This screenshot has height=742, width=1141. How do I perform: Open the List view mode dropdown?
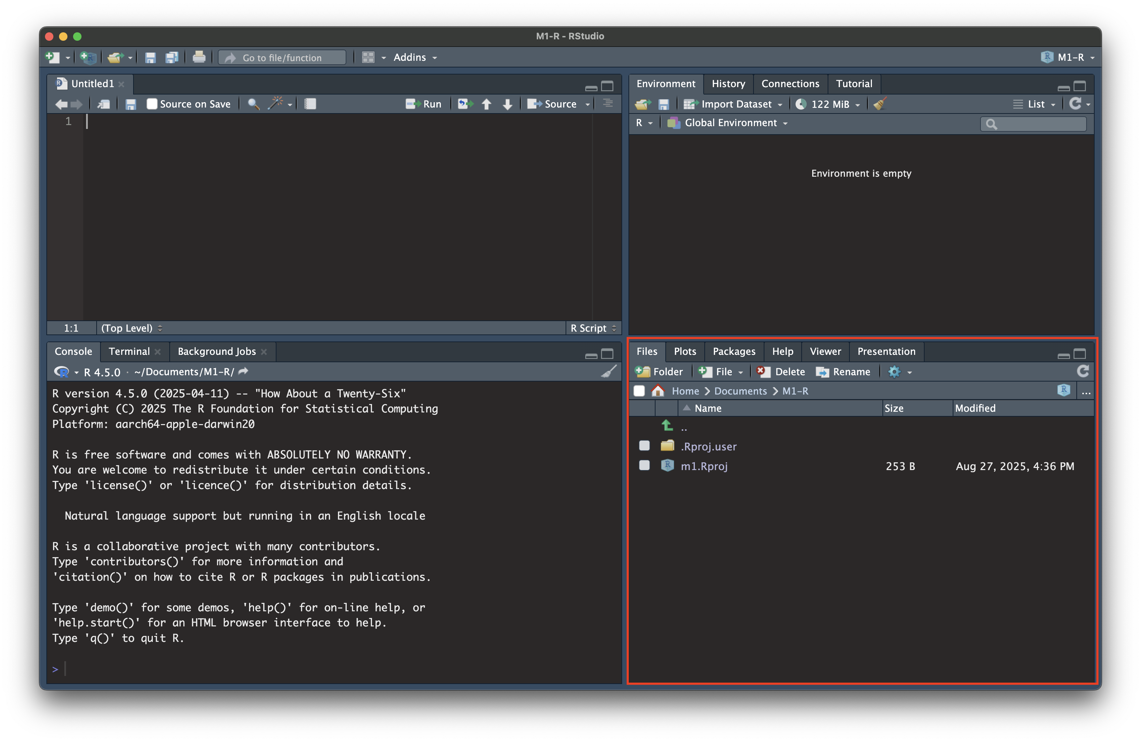1035,104
